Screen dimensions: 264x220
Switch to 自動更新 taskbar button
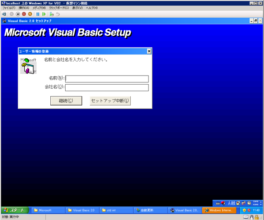point(151,210)
